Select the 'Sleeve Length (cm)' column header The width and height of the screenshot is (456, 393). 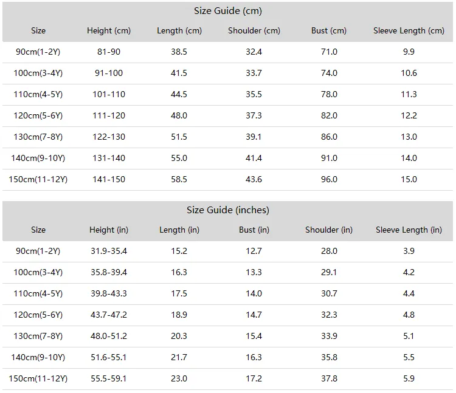click(409, 30)
